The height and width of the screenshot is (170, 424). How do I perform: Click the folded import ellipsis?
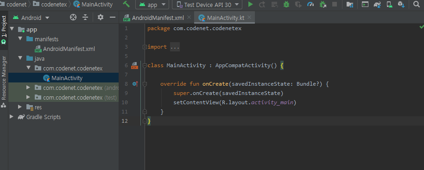coord(175,47)
